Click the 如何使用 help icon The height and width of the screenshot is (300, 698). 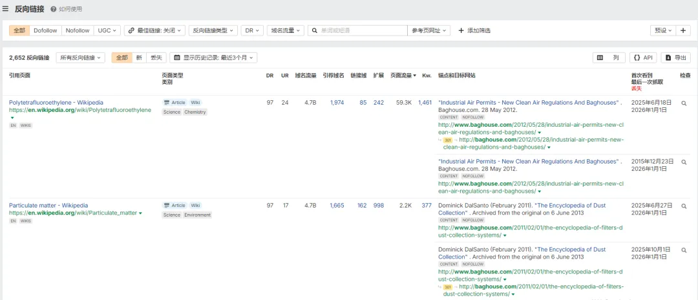click(53, 10)
